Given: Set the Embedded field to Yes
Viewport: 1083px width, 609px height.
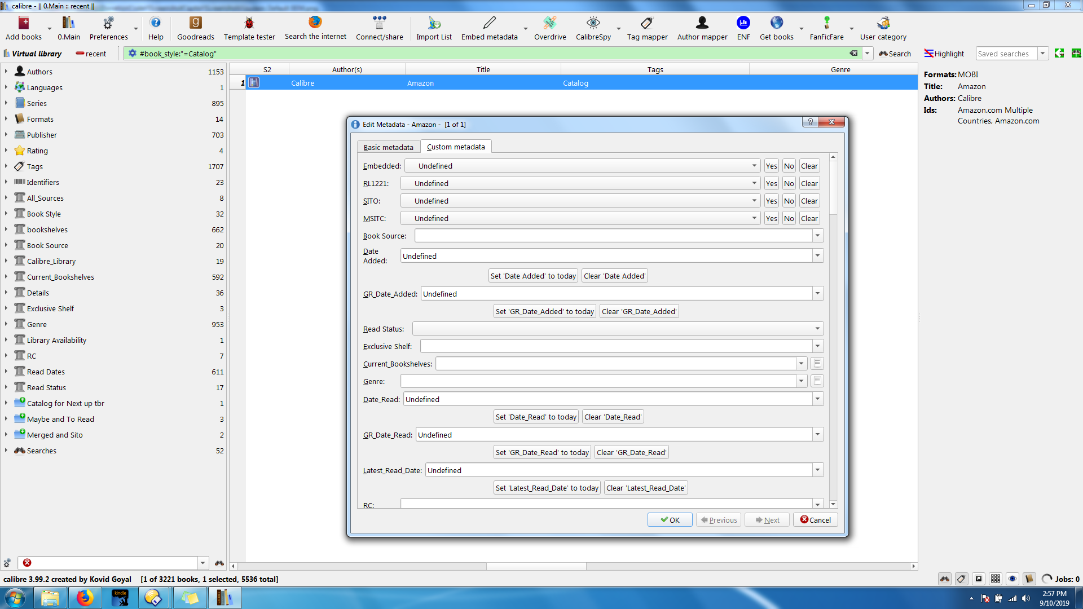Looking at the screenshot, I should [771, 166].
